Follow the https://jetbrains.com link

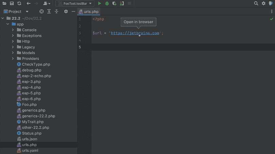point(135,33)
